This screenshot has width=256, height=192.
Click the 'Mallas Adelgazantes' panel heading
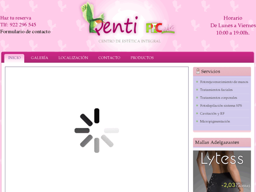pos(217,142)
